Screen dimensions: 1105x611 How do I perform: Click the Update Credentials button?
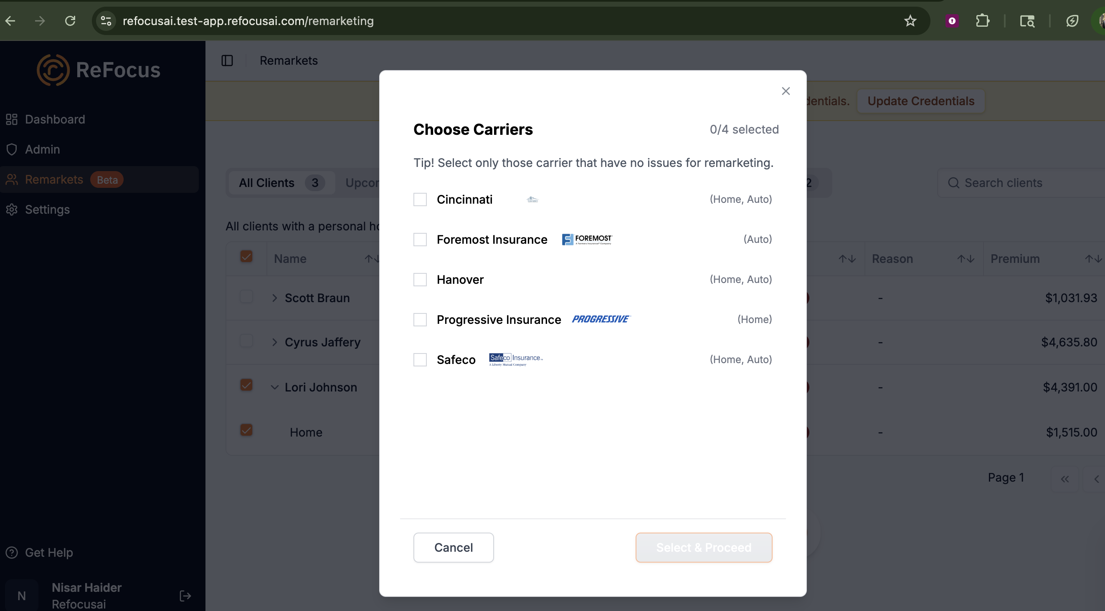(x=920, y=101)
